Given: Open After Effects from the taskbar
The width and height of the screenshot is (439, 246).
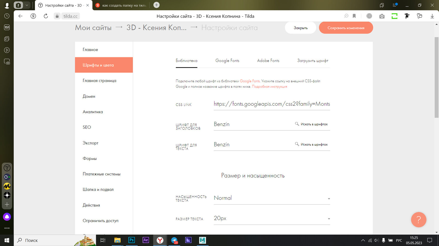Looking at the screenshot, I should (x=146, y=240).
